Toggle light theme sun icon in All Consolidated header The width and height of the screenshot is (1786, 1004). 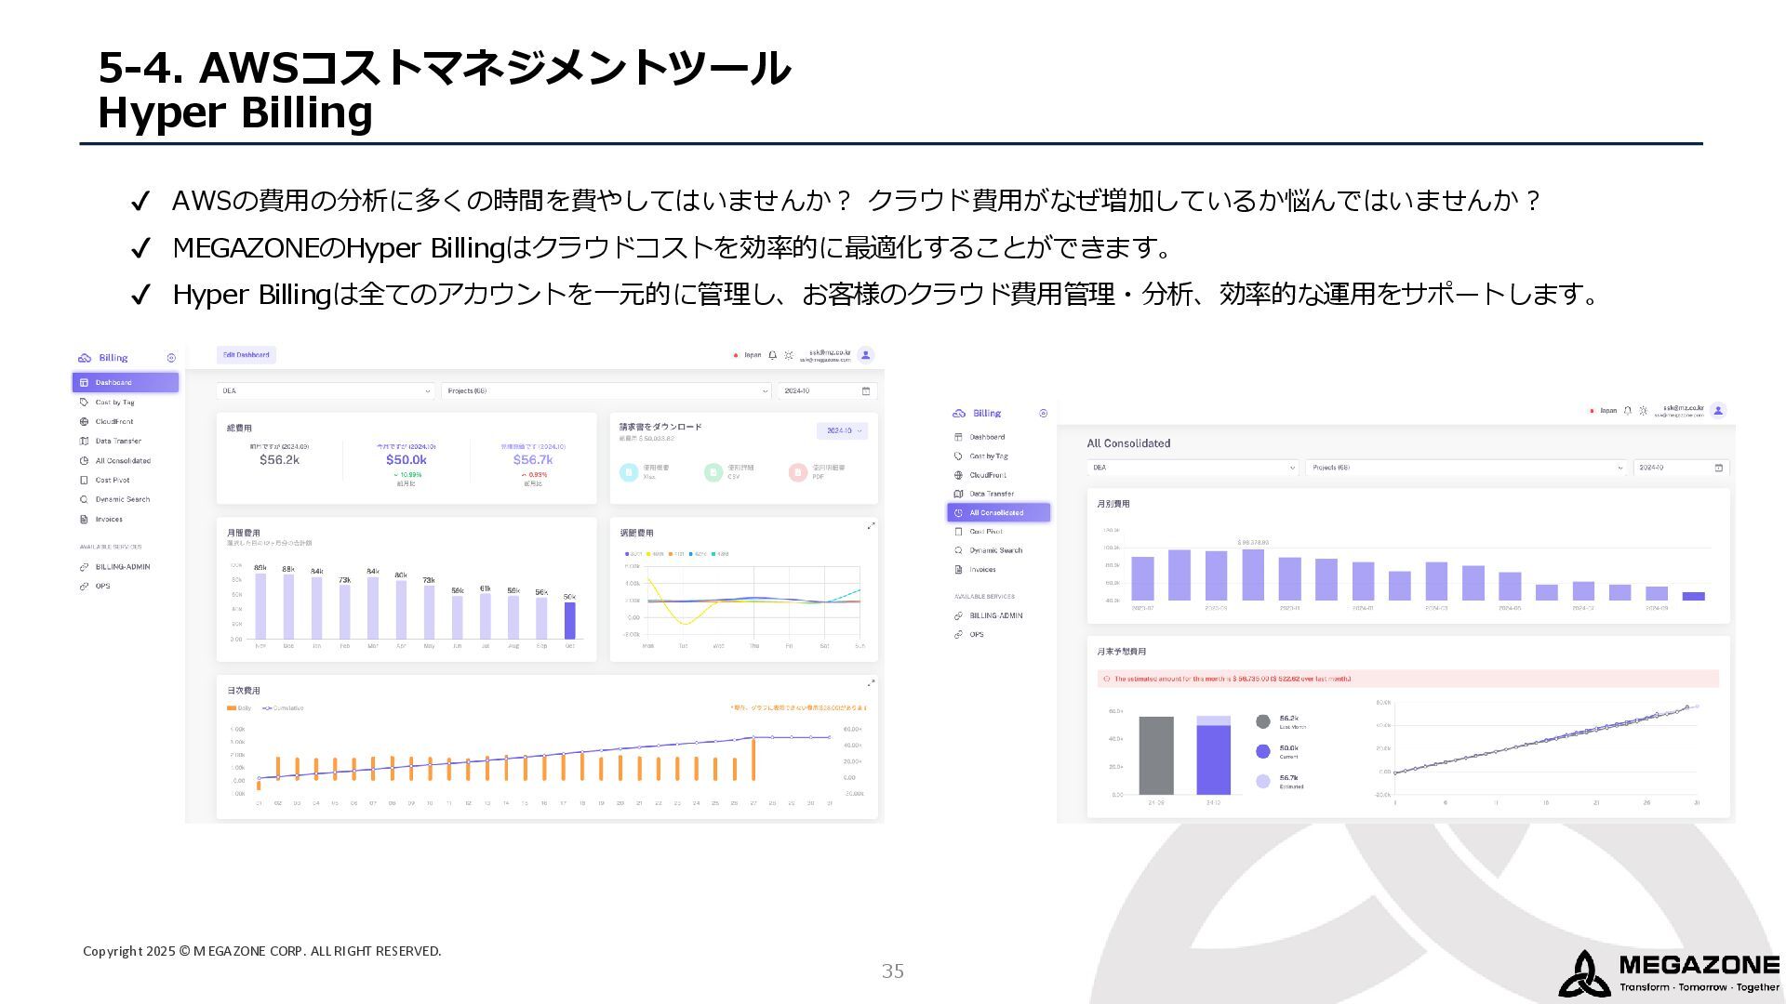[1643, 410]
